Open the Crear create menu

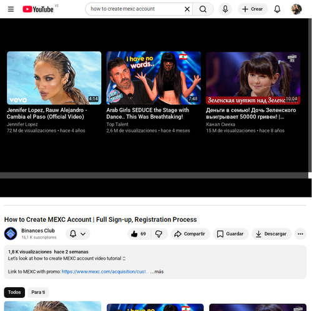pos(253,9)
